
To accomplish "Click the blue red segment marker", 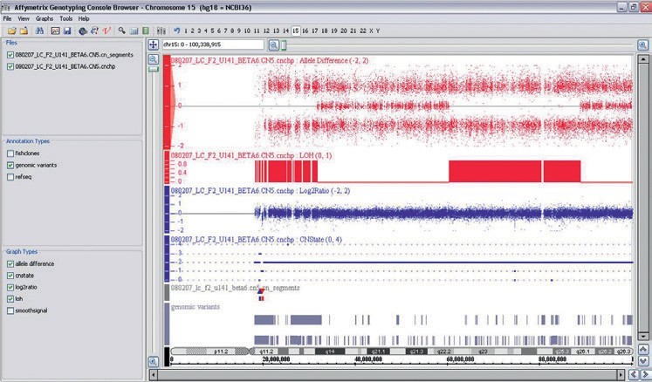I will click(261, 294).
